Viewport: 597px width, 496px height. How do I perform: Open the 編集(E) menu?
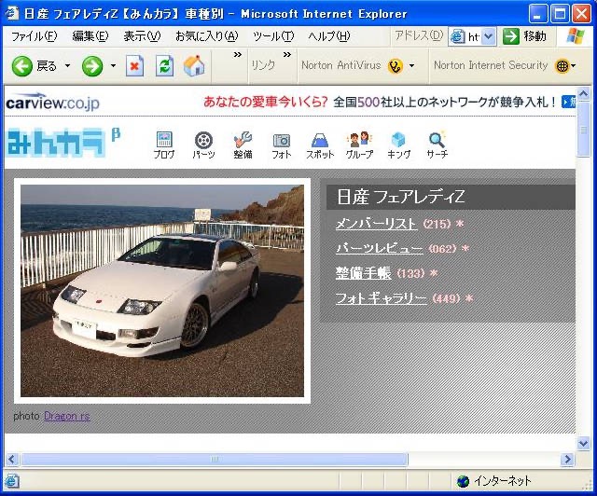pyautogui.click(x=90, y=36)
